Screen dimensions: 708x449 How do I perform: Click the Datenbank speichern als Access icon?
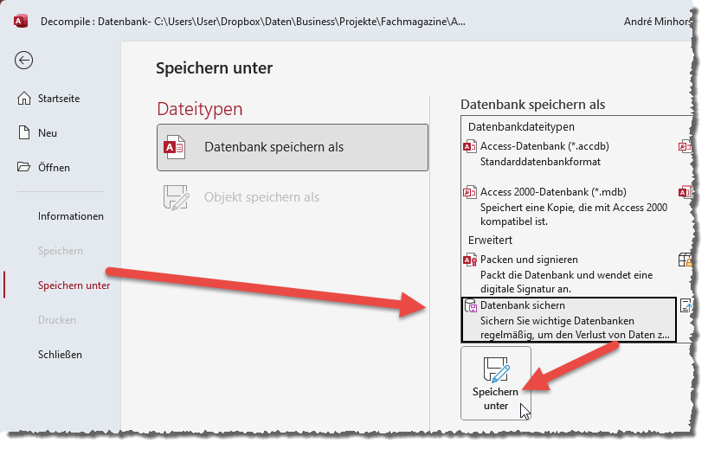click(x=174, y=147)
